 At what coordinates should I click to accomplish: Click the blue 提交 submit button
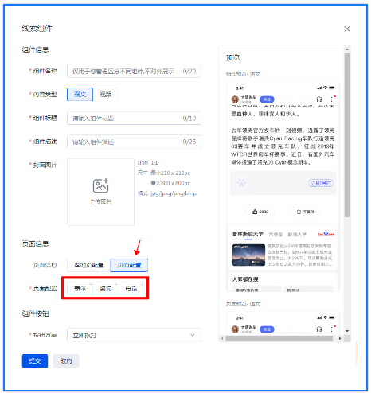pos(35,360)
